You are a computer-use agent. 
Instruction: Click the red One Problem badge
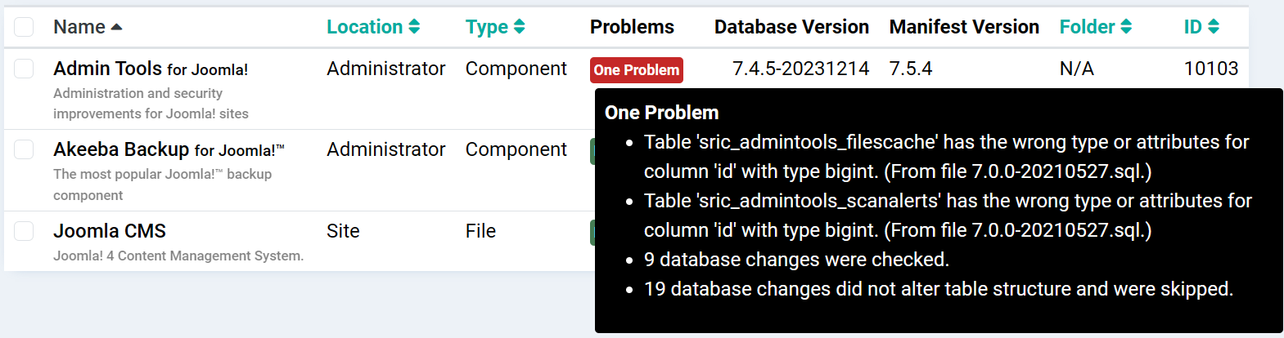click(637, 70)
